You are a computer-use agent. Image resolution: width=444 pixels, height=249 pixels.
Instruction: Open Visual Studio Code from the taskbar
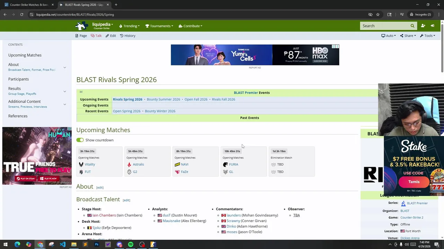tap(62, 245)
